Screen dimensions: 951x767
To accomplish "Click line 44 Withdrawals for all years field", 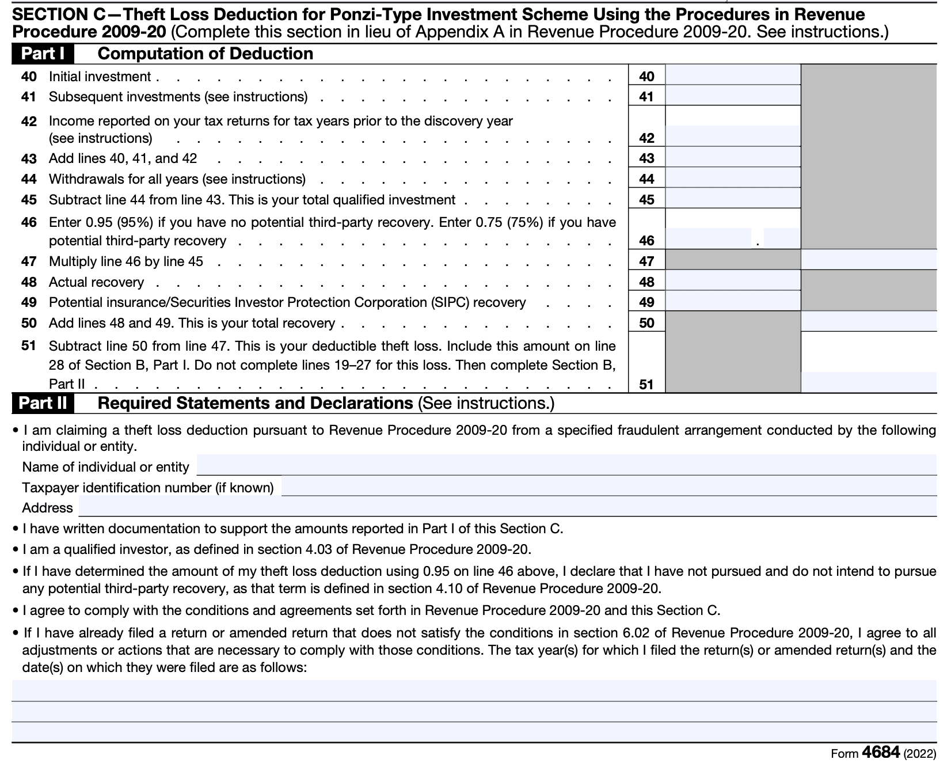I will click(x=732, y=179).
